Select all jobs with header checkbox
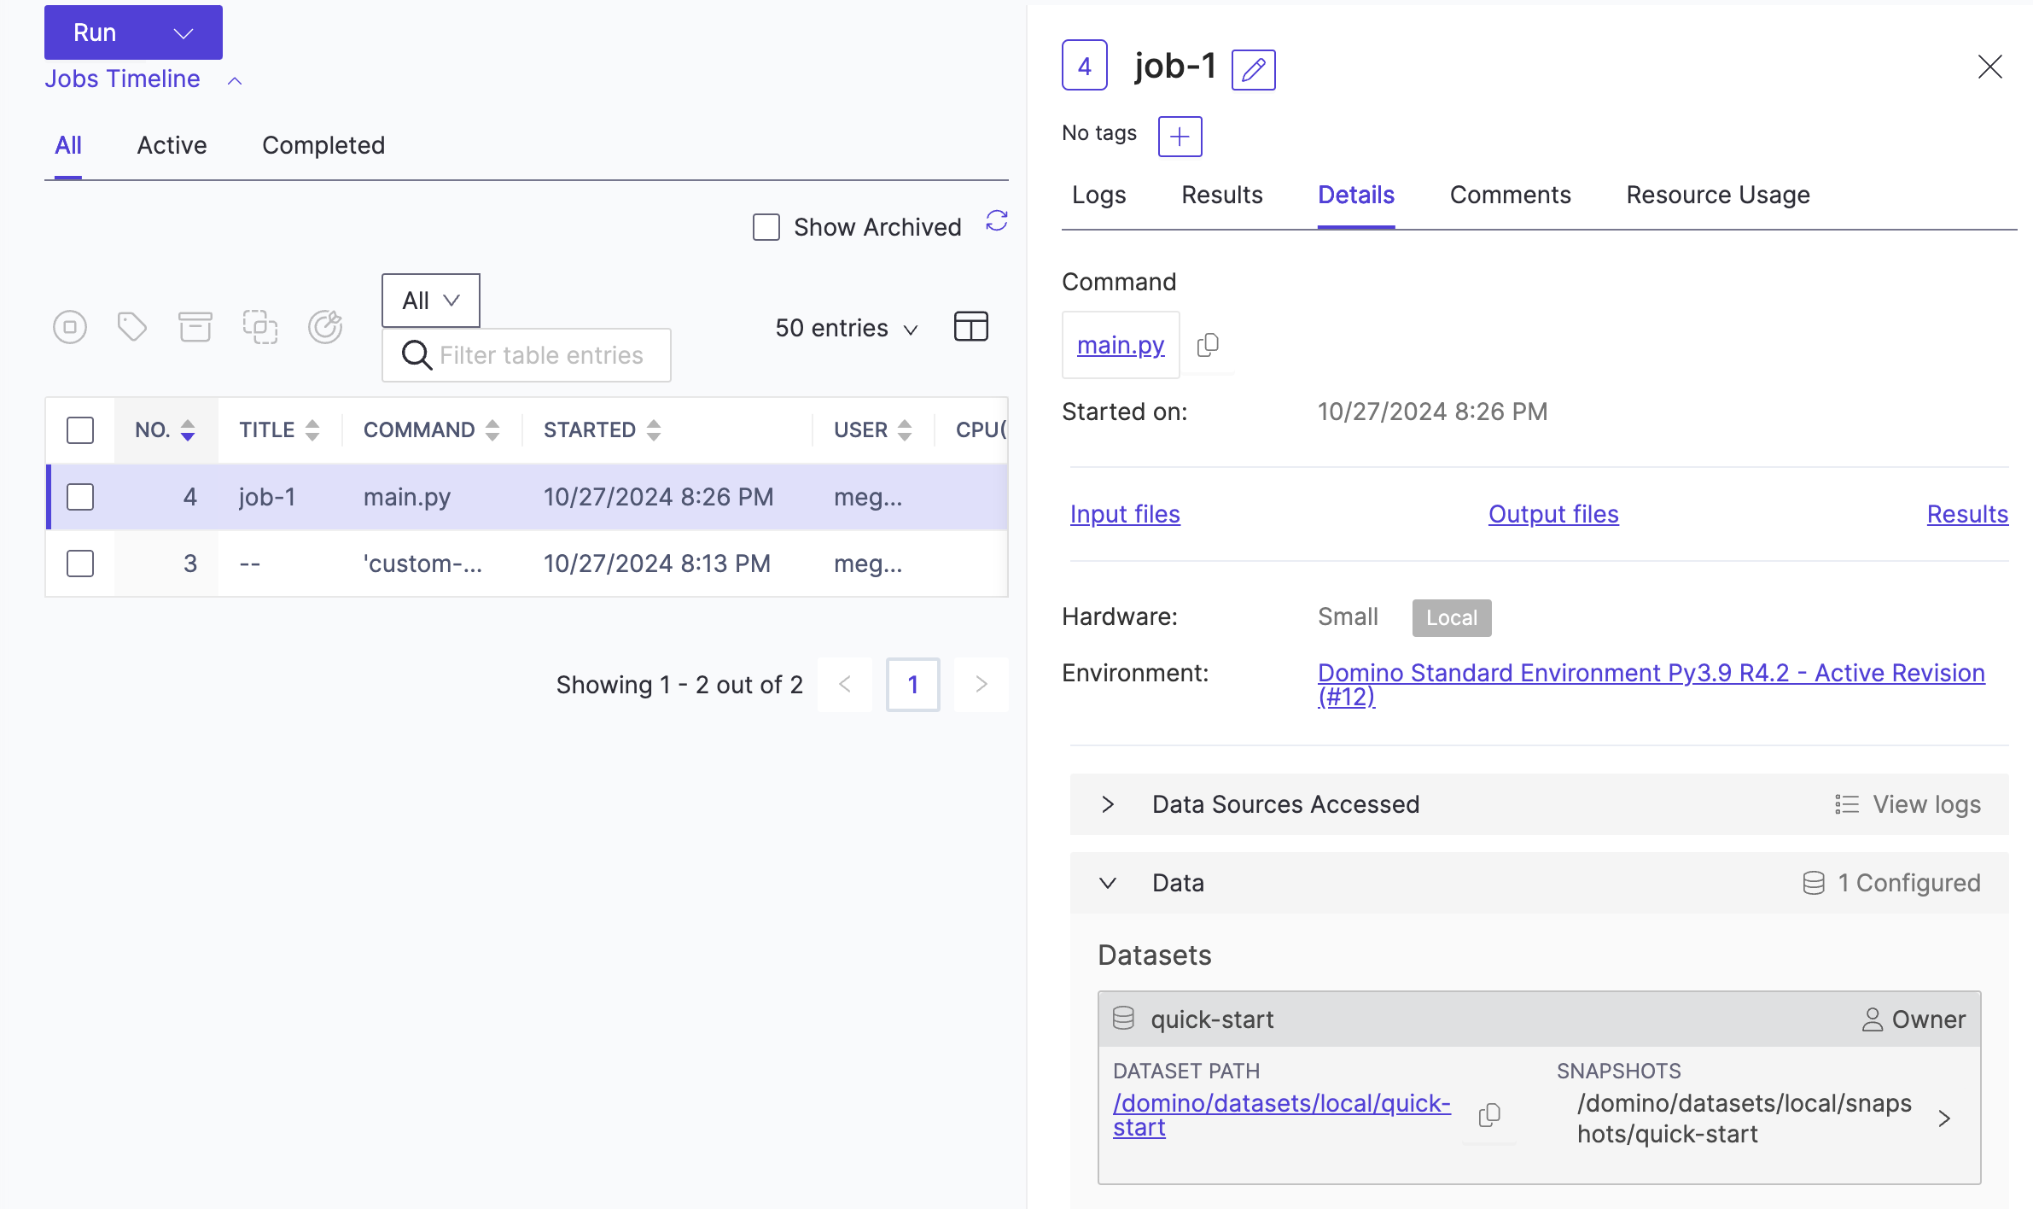Viewport: 2033px width, 1209px height. coord(80,429)
